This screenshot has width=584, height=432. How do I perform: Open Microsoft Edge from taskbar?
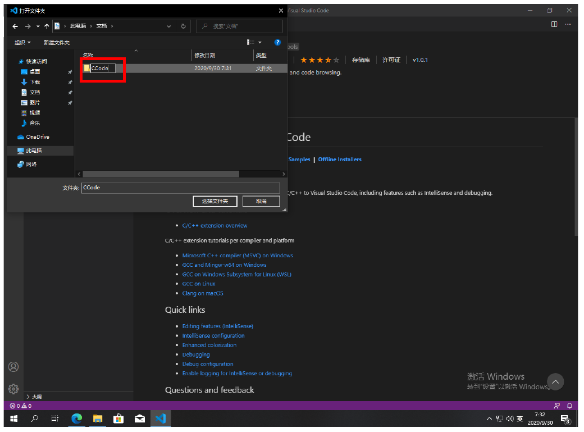(76, 419)
